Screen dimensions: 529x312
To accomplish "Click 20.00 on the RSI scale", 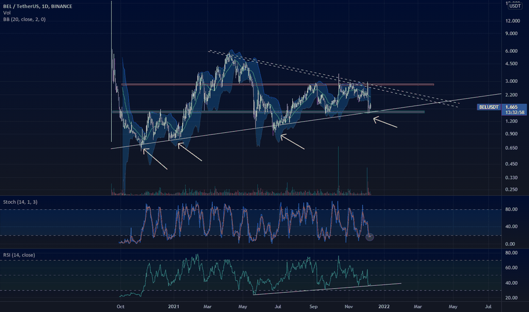I will tap(511, 297).
